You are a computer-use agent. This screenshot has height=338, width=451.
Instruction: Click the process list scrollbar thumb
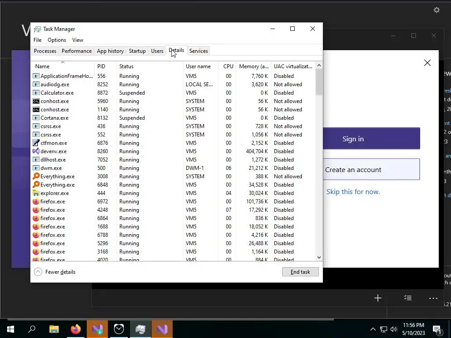319,82
